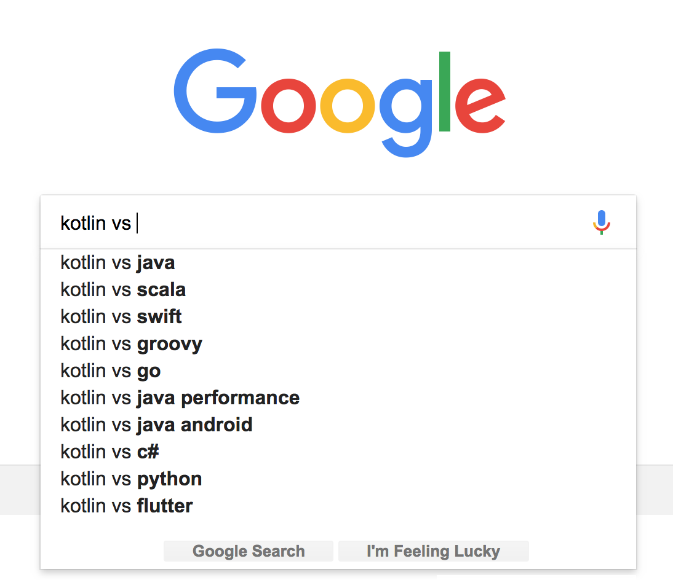
Task: Choose the "kotlin vs swift" suggestion
Action: [338, 317]
